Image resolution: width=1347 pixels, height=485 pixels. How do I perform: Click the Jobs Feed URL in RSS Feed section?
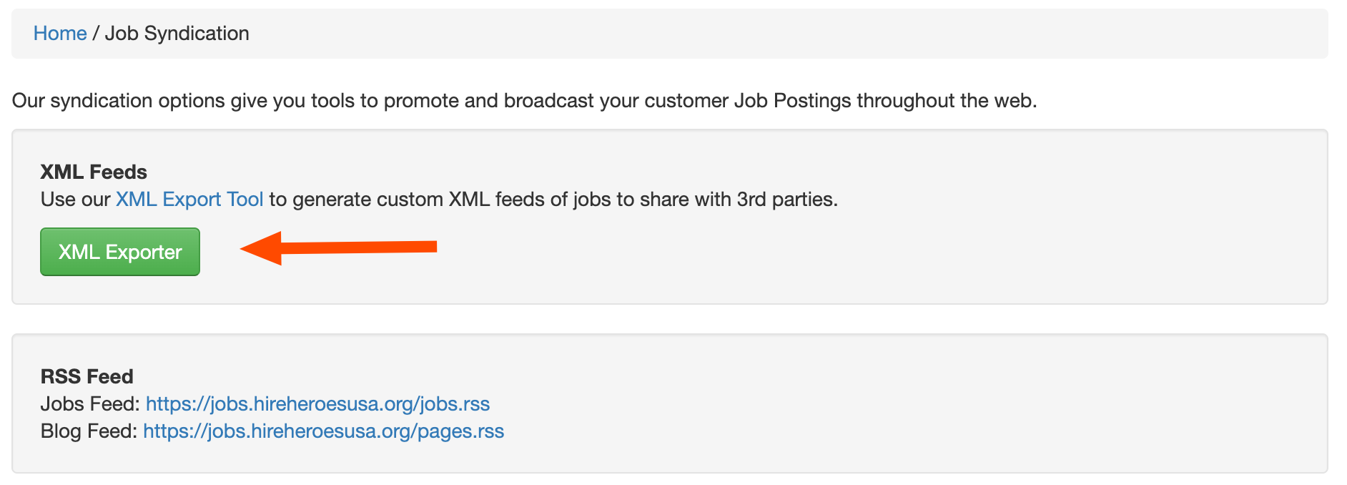[x=318, y=403]
